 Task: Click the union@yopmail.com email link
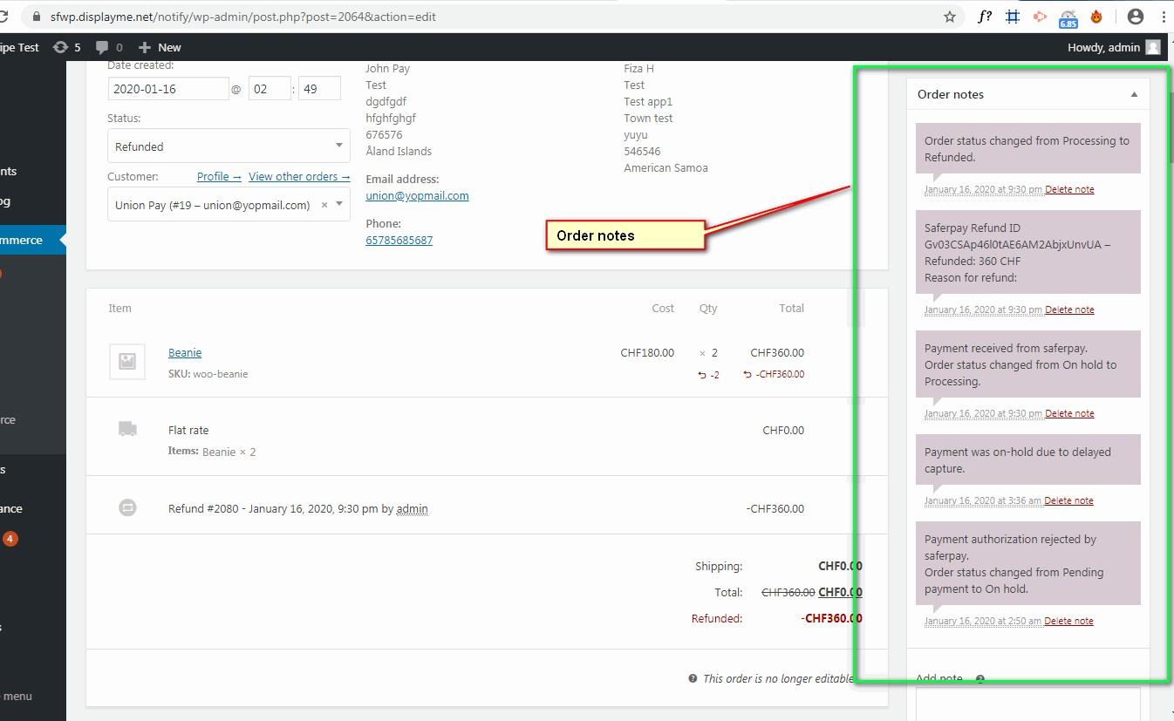417,195
